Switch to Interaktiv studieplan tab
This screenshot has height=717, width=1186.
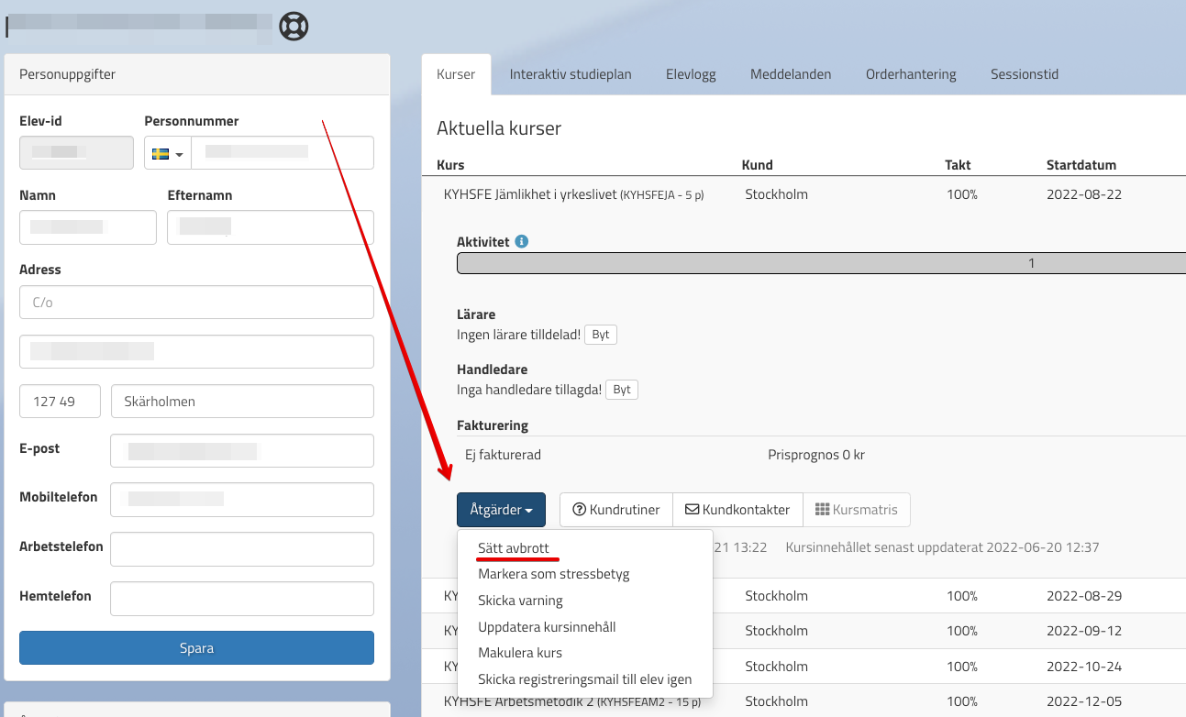click(571, 74)
